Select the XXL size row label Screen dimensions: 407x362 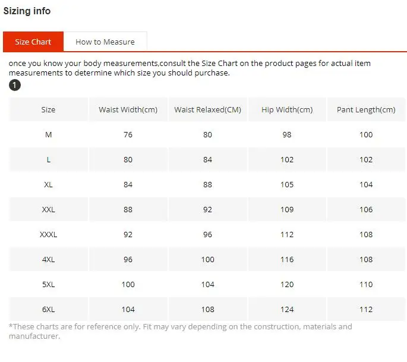[48, 210]
